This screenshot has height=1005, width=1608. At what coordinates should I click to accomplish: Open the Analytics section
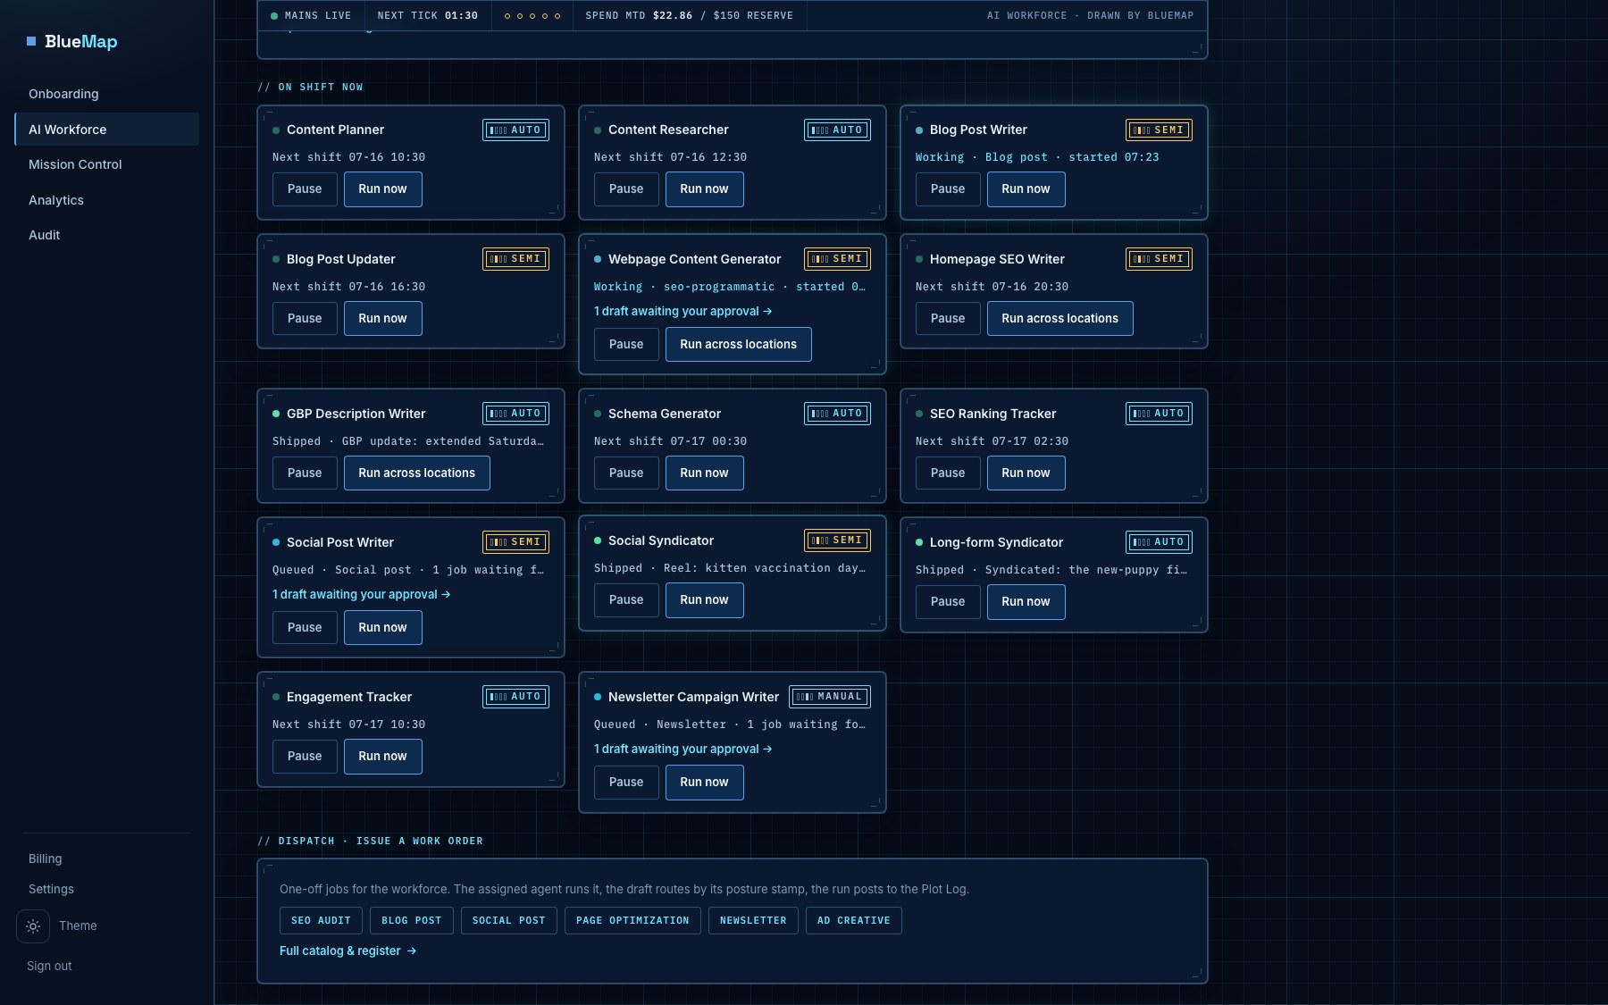pos(106,200)
